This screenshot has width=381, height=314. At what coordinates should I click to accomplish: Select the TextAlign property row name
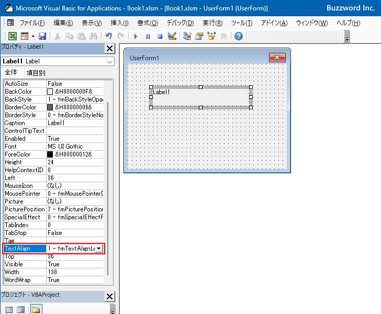[x=25, y=249]
